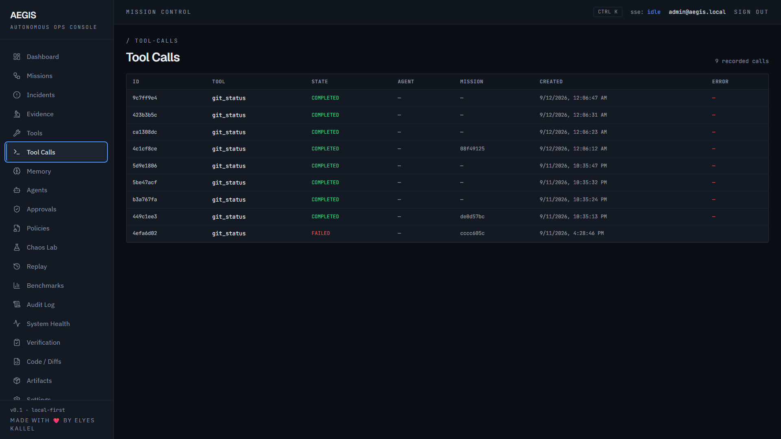The width and height of the screenshot is (781, 439).
Task: Click the tool-calls breadcrumb
Action: point(156,41)
